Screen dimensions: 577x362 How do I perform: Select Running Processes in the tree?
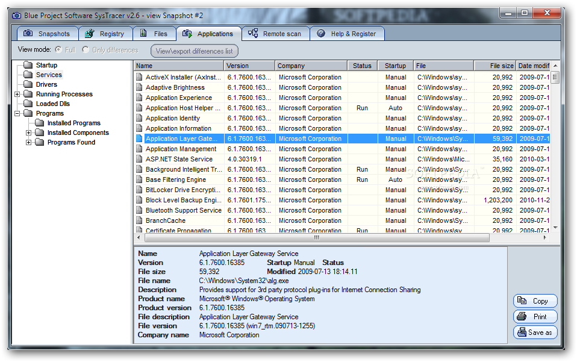click(x=64, y=94)
